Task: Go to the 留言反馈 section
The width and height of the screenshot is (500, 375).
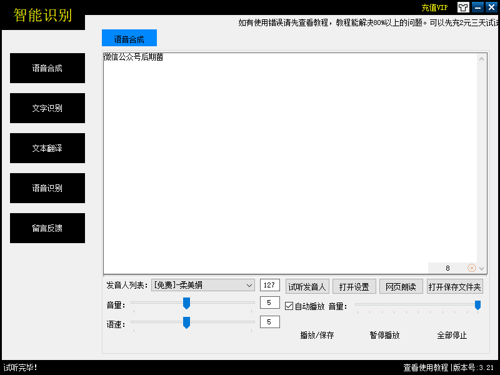Action: click(47, 228)
